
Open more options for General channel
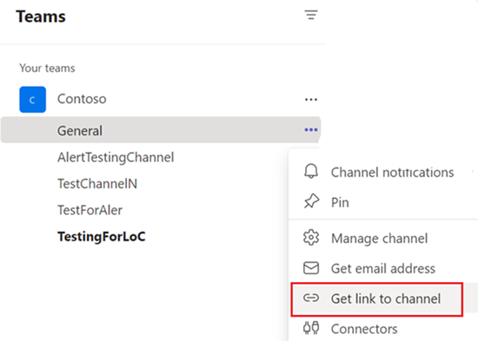pos(311,130)
